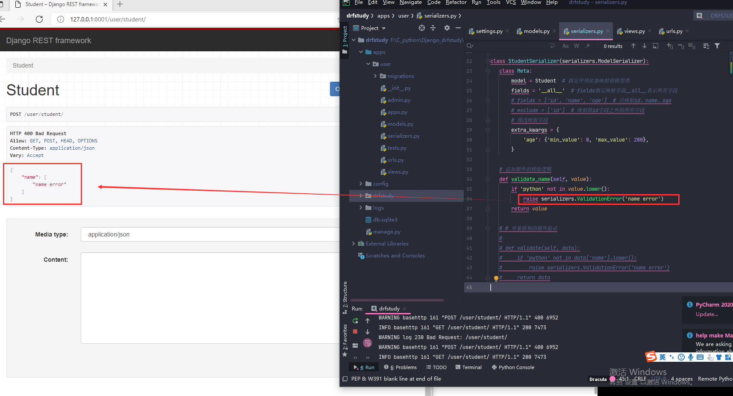Collapse all in Project panel
Screen dimensions: 733x396
433,28
